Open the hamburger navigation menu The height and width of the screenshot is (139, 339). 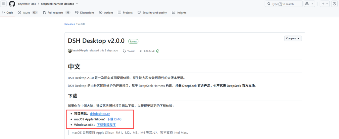coord(3,4)
